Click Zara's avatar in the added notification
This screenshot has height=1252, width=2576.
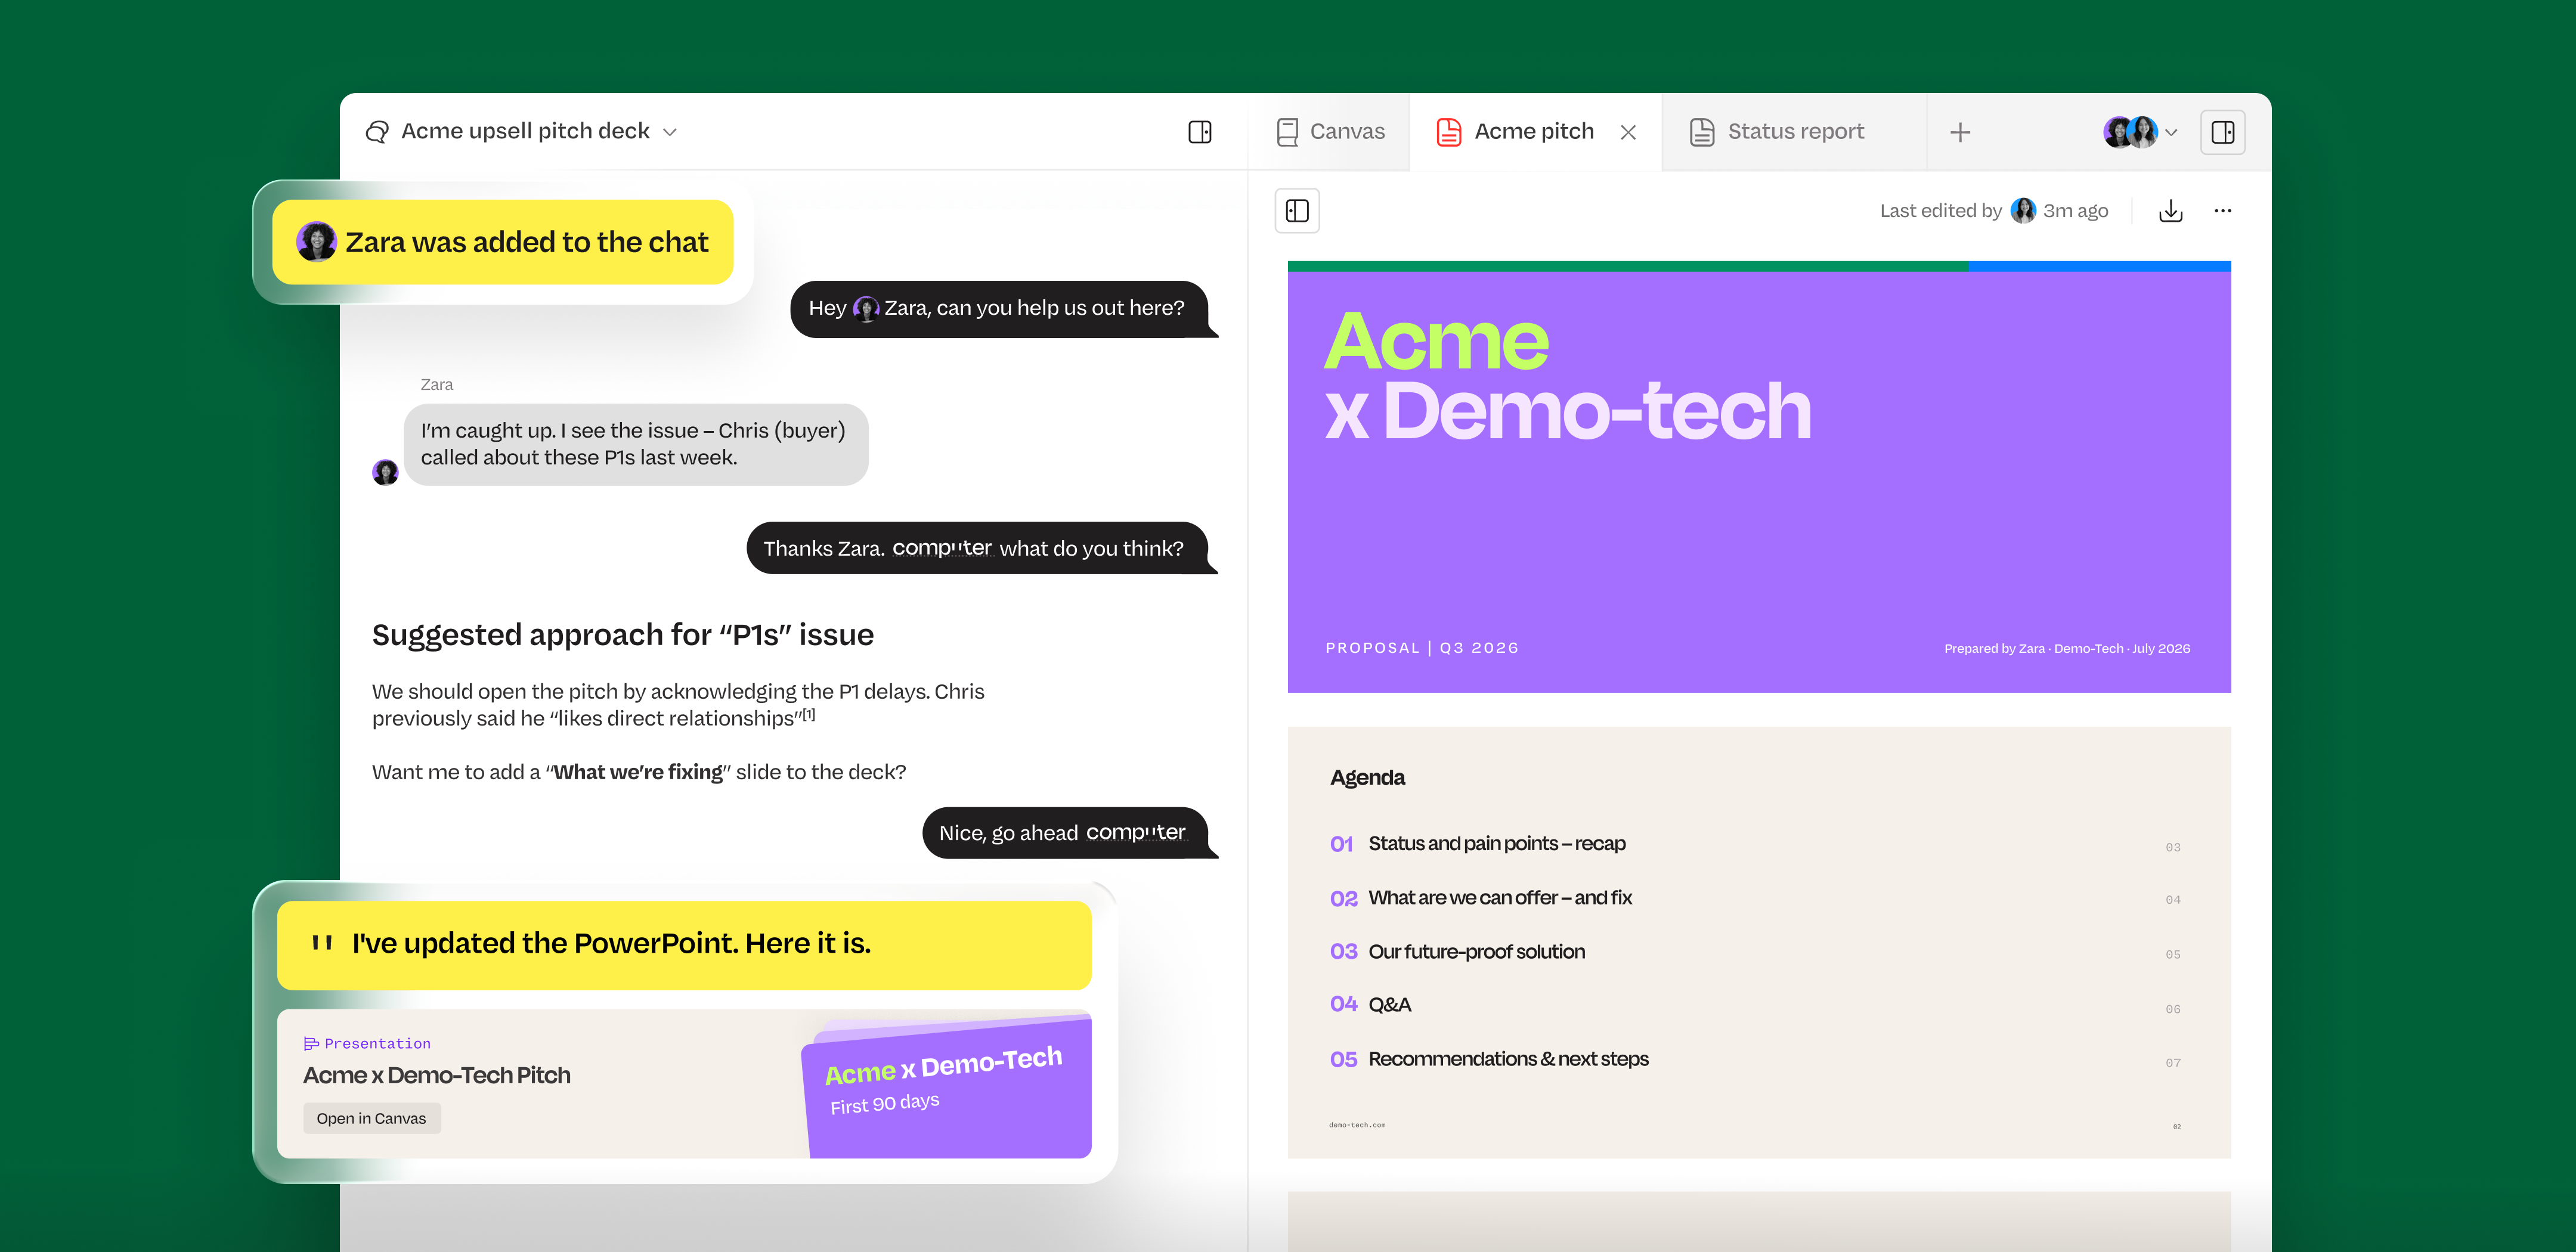317,242
